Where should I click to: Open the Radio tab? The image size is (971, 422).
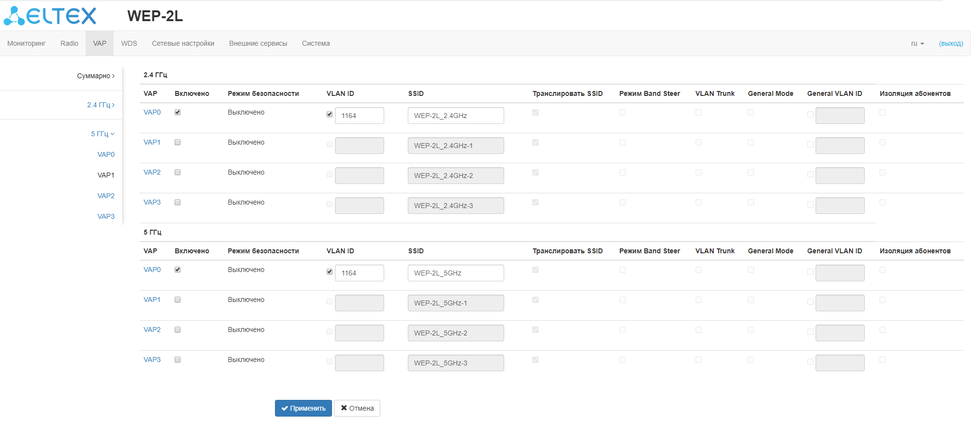coord(69,43)
